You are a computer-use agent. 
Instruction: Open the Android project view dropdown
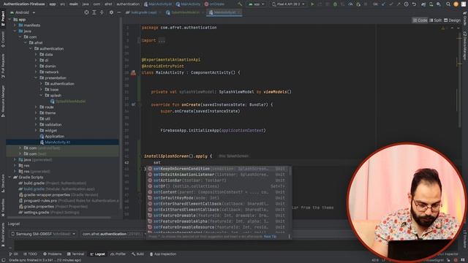coord(23,12)
